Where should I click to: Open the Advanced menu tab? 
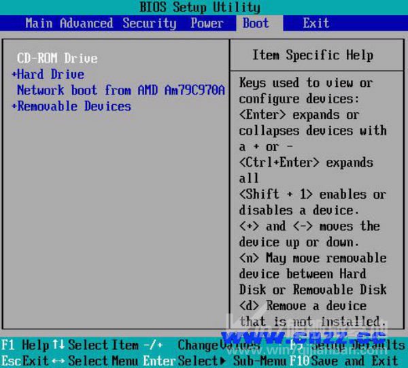[86, 23]
